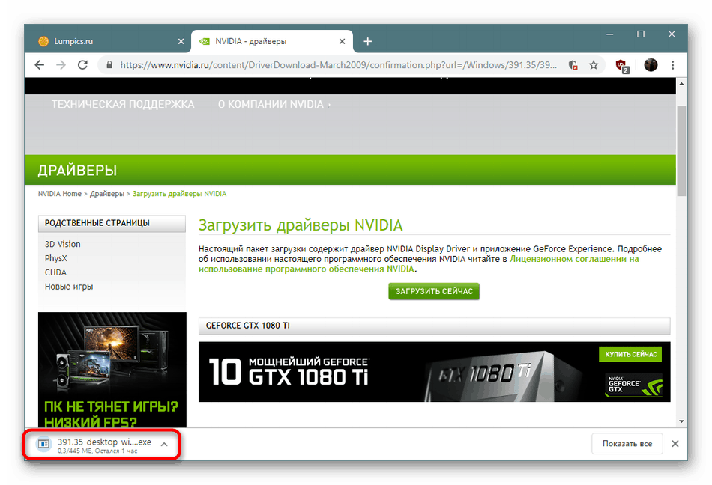Click the scrollbar down arrow
Image resolution: width=712 pixels, height=485 pixels.
click(x=681, y=421)
